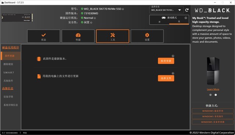Open WINDOWS 磁盘管理 shortcut
The image size is (235, 135).
(213, 111)
